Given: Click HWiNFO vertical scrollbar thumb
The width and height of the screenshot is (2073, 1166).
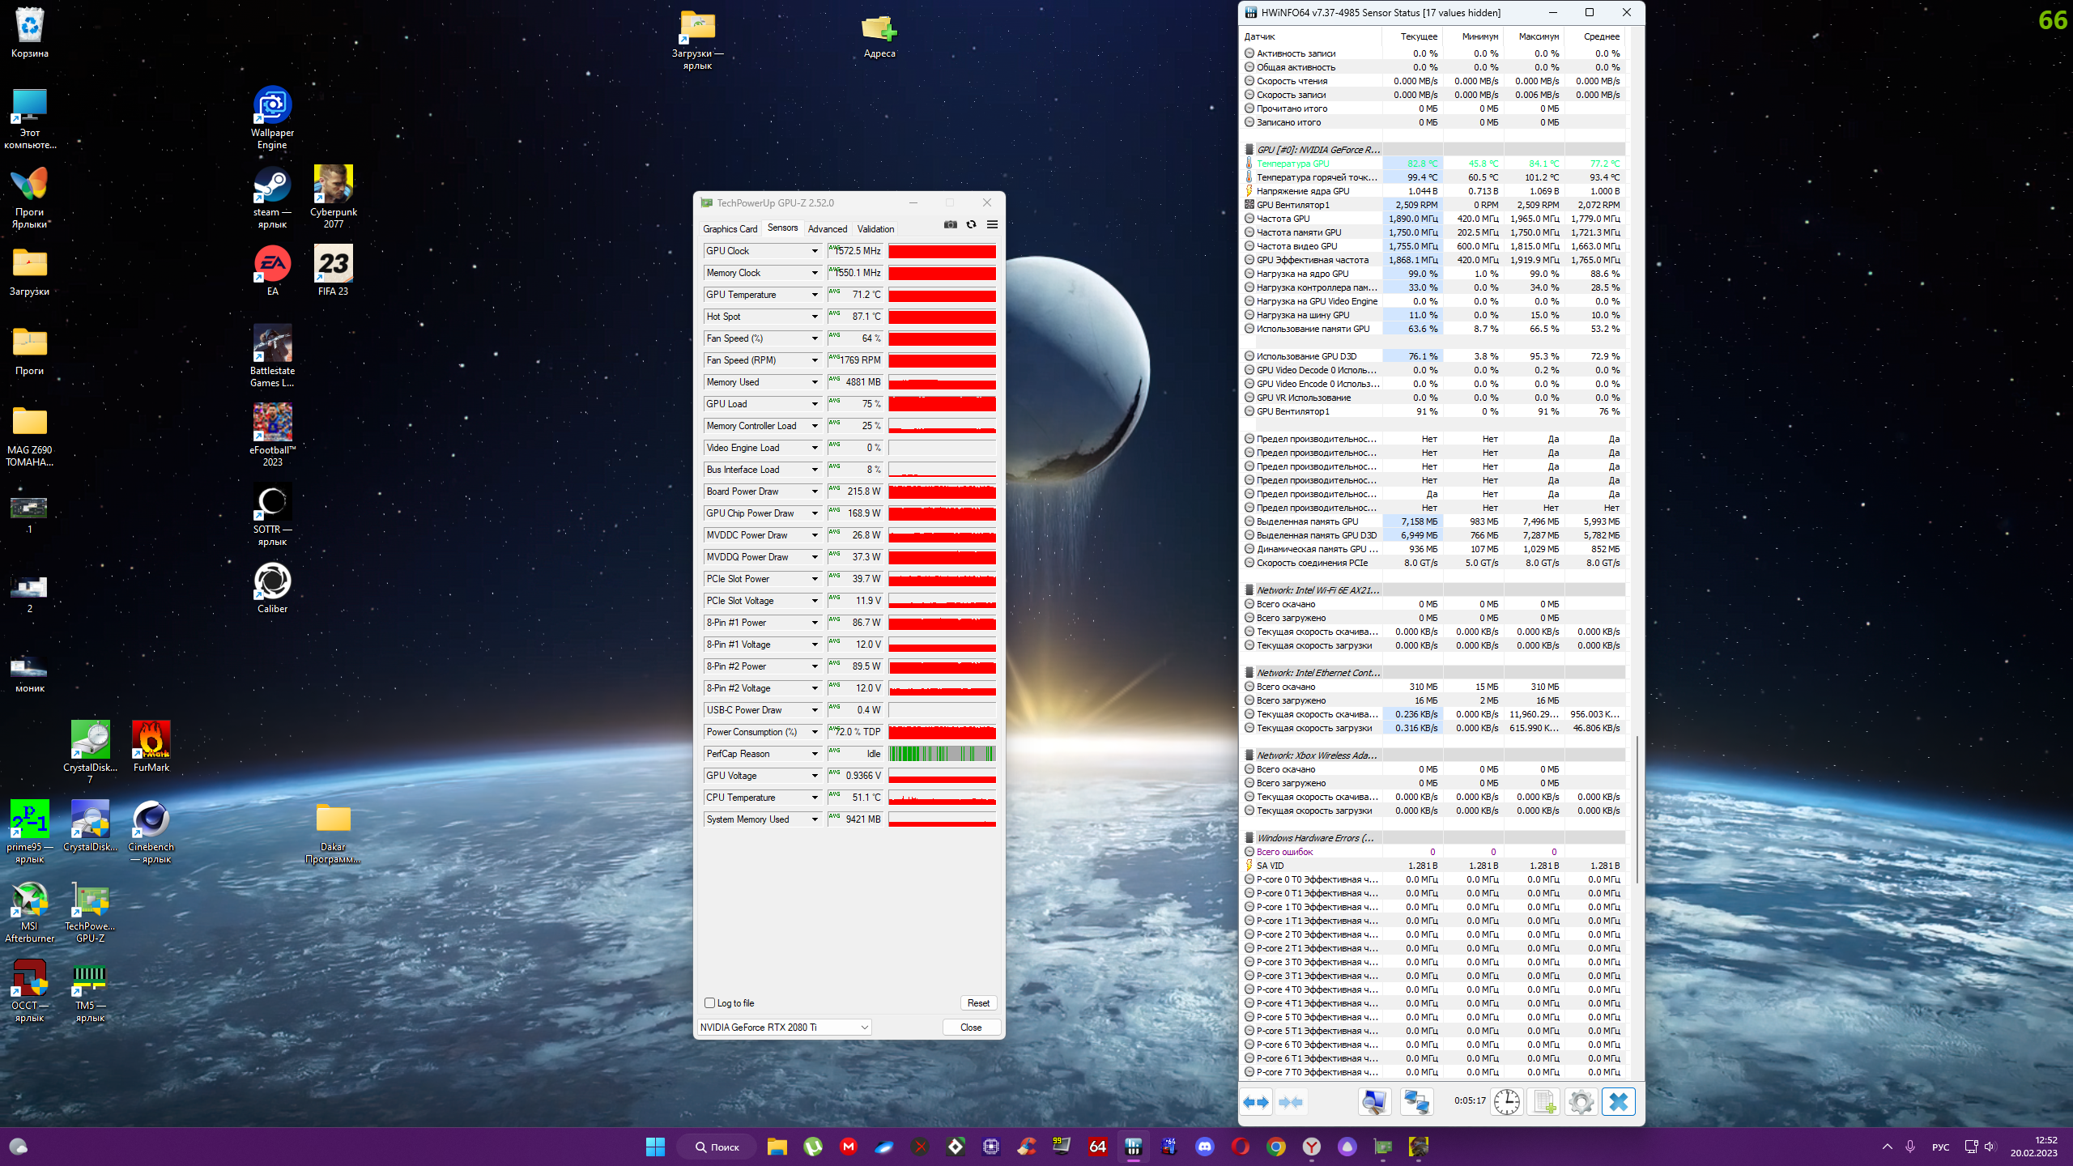Looking at the screenshot, I should pyautogui.click(x=1638, y=810).
